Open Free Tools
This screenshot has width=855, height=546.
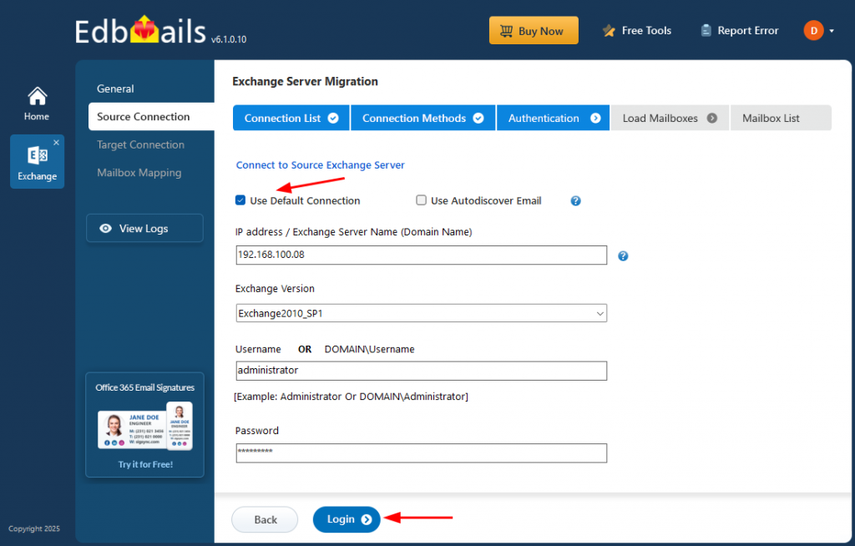tap(637, 31)
